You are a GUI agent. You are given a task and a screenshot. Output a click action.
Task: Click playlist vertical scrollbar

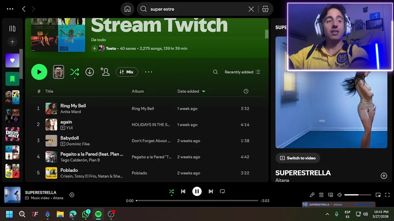tap(267, 34)
